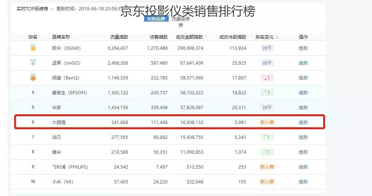This screenshot has width=372, height=196.
Task: Select brand name 飞利浦 (PHILIPS)
Action: point(70,167)
